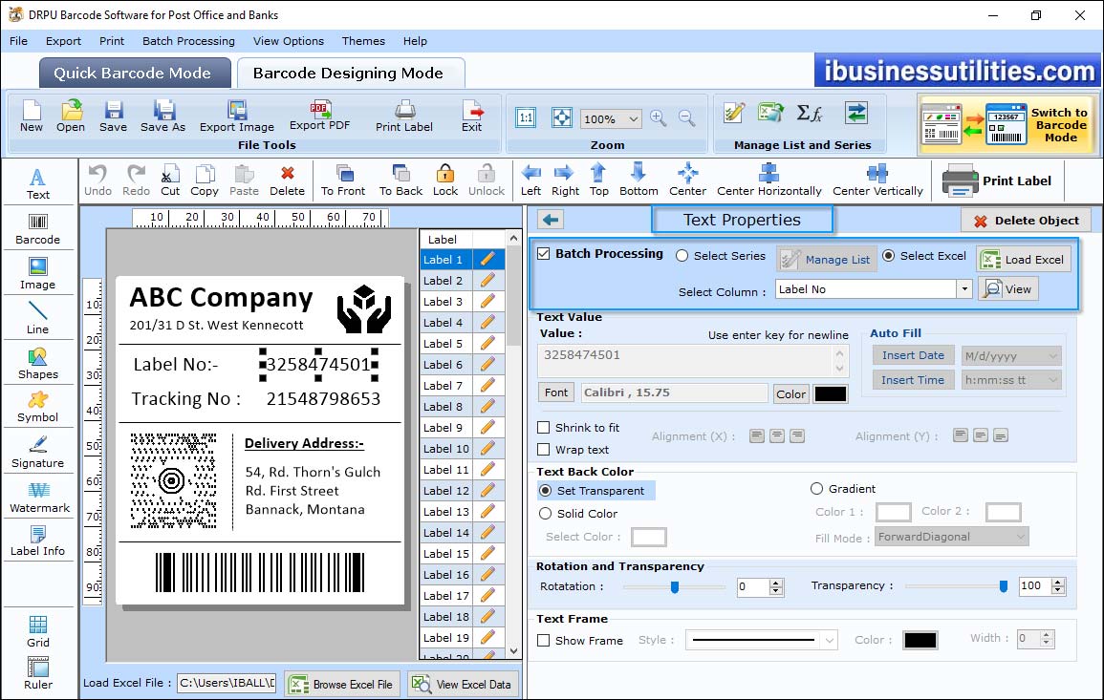Enable Wrap text checkbox
Image resolution: width=1104 pixels, height=700 pixels.
click(544, 450)
